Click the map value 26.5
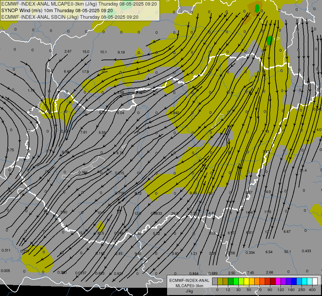Viewport: 322px width, 296px height. pyautogui.click(x=175, y=214)
